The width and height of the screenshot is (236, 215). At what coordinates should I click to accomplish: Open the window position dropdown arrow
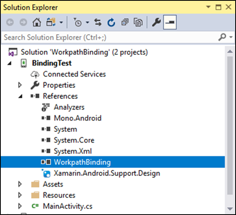(208, 7)
